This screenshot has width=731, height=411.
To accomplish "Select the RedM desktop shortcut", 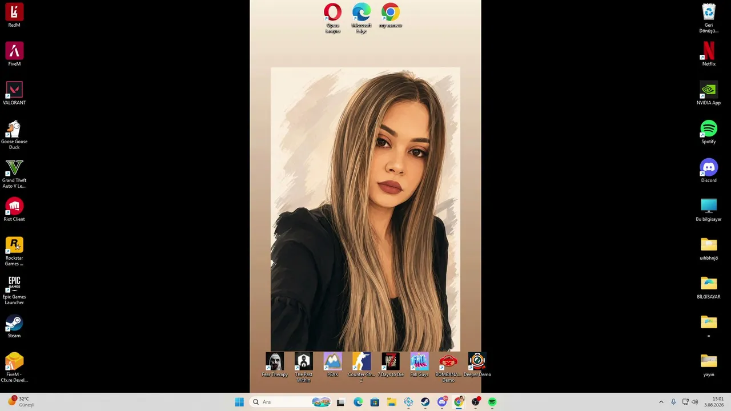I will point(14,15).
